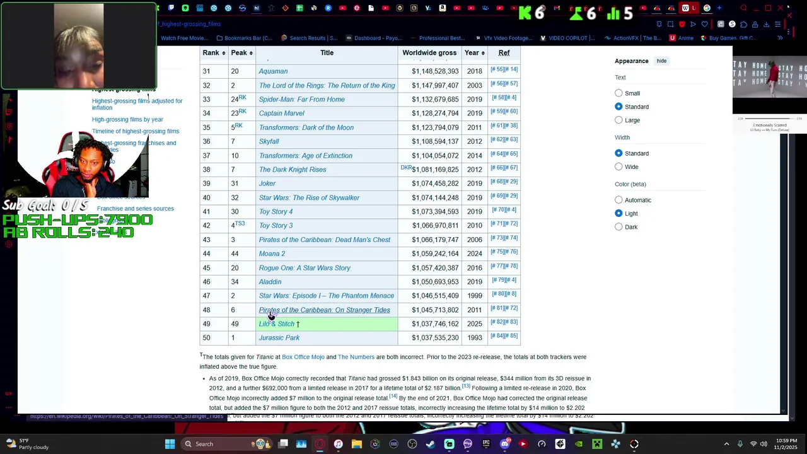807x454 pixels.
Task: Open the Aquaman film link
Action: coord(273,71)
